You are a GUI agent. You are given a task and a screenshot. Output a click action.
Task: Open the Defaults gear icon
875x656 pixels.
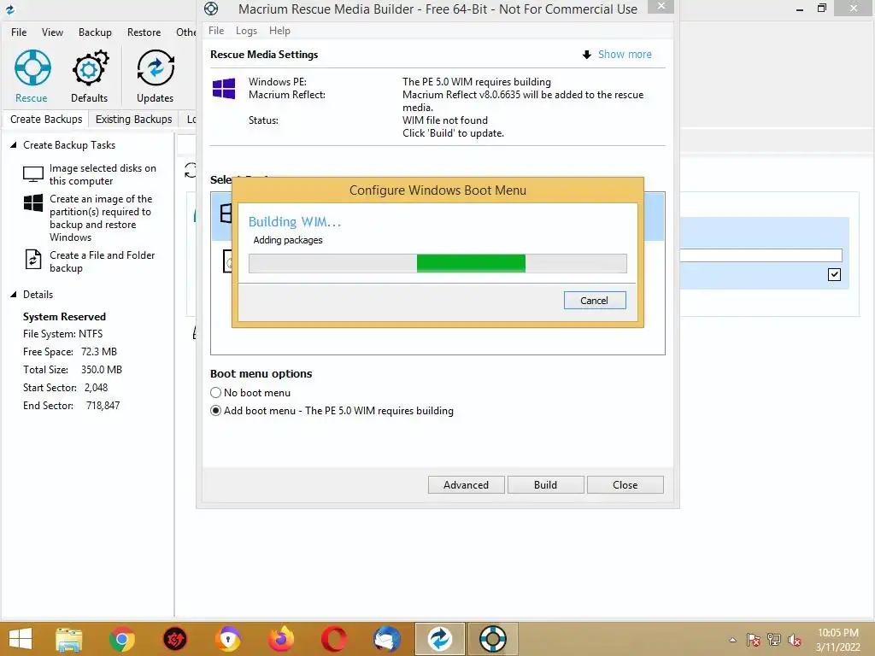coord(90,68)
